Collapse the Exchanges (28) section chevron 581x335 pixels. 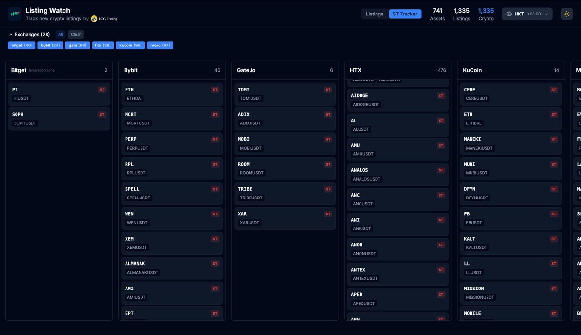coord(11,35)
